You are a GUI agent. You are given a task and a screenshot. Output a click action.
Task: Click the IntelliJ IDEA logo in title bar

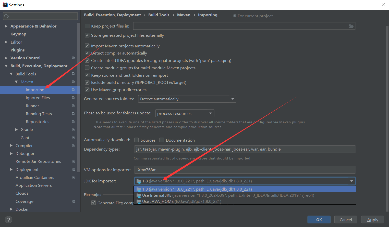click(x=5, y=5)
